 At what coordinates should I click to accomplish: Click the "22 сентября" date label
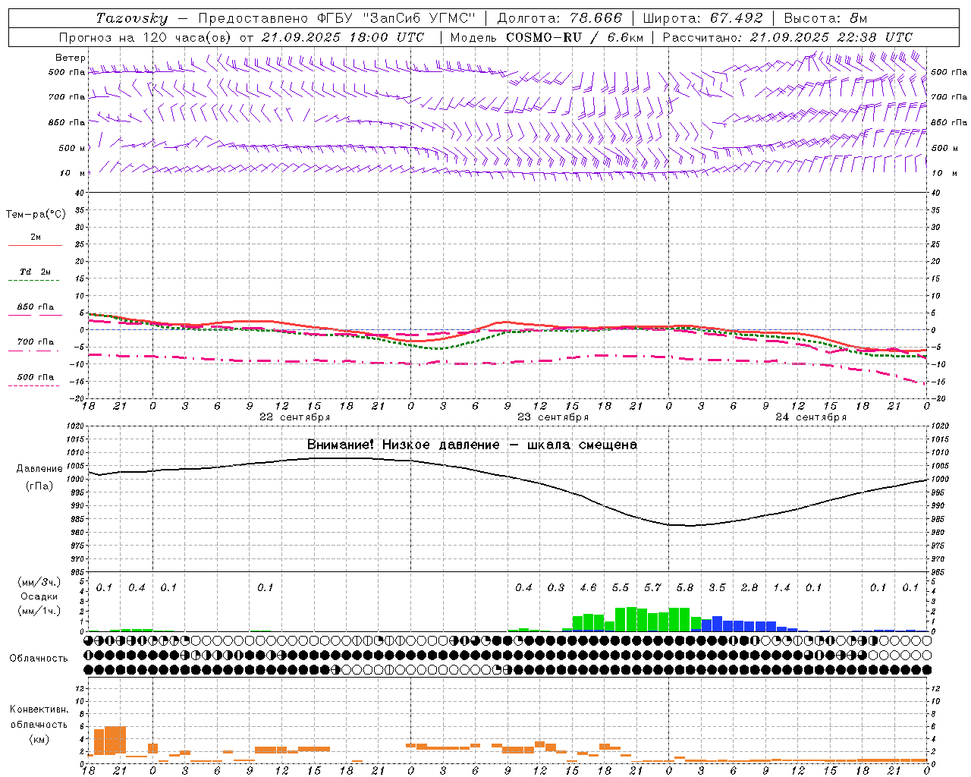295,417
